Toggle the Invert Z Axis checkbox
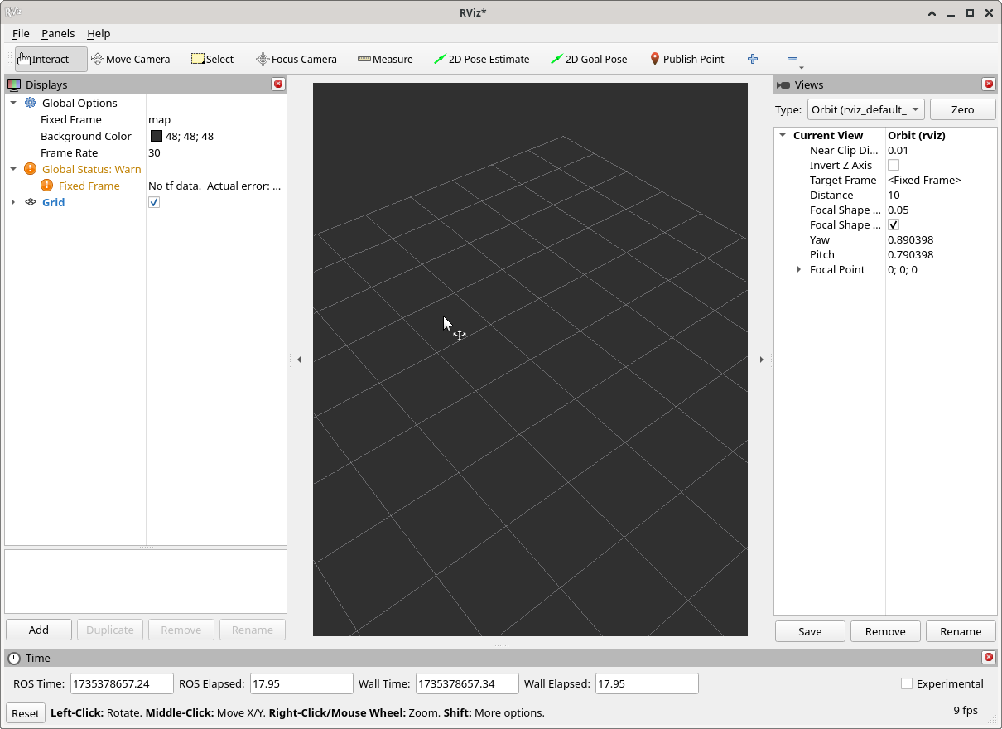The width and height of the screenshot is (1002, 729). [x=894, y=165]
